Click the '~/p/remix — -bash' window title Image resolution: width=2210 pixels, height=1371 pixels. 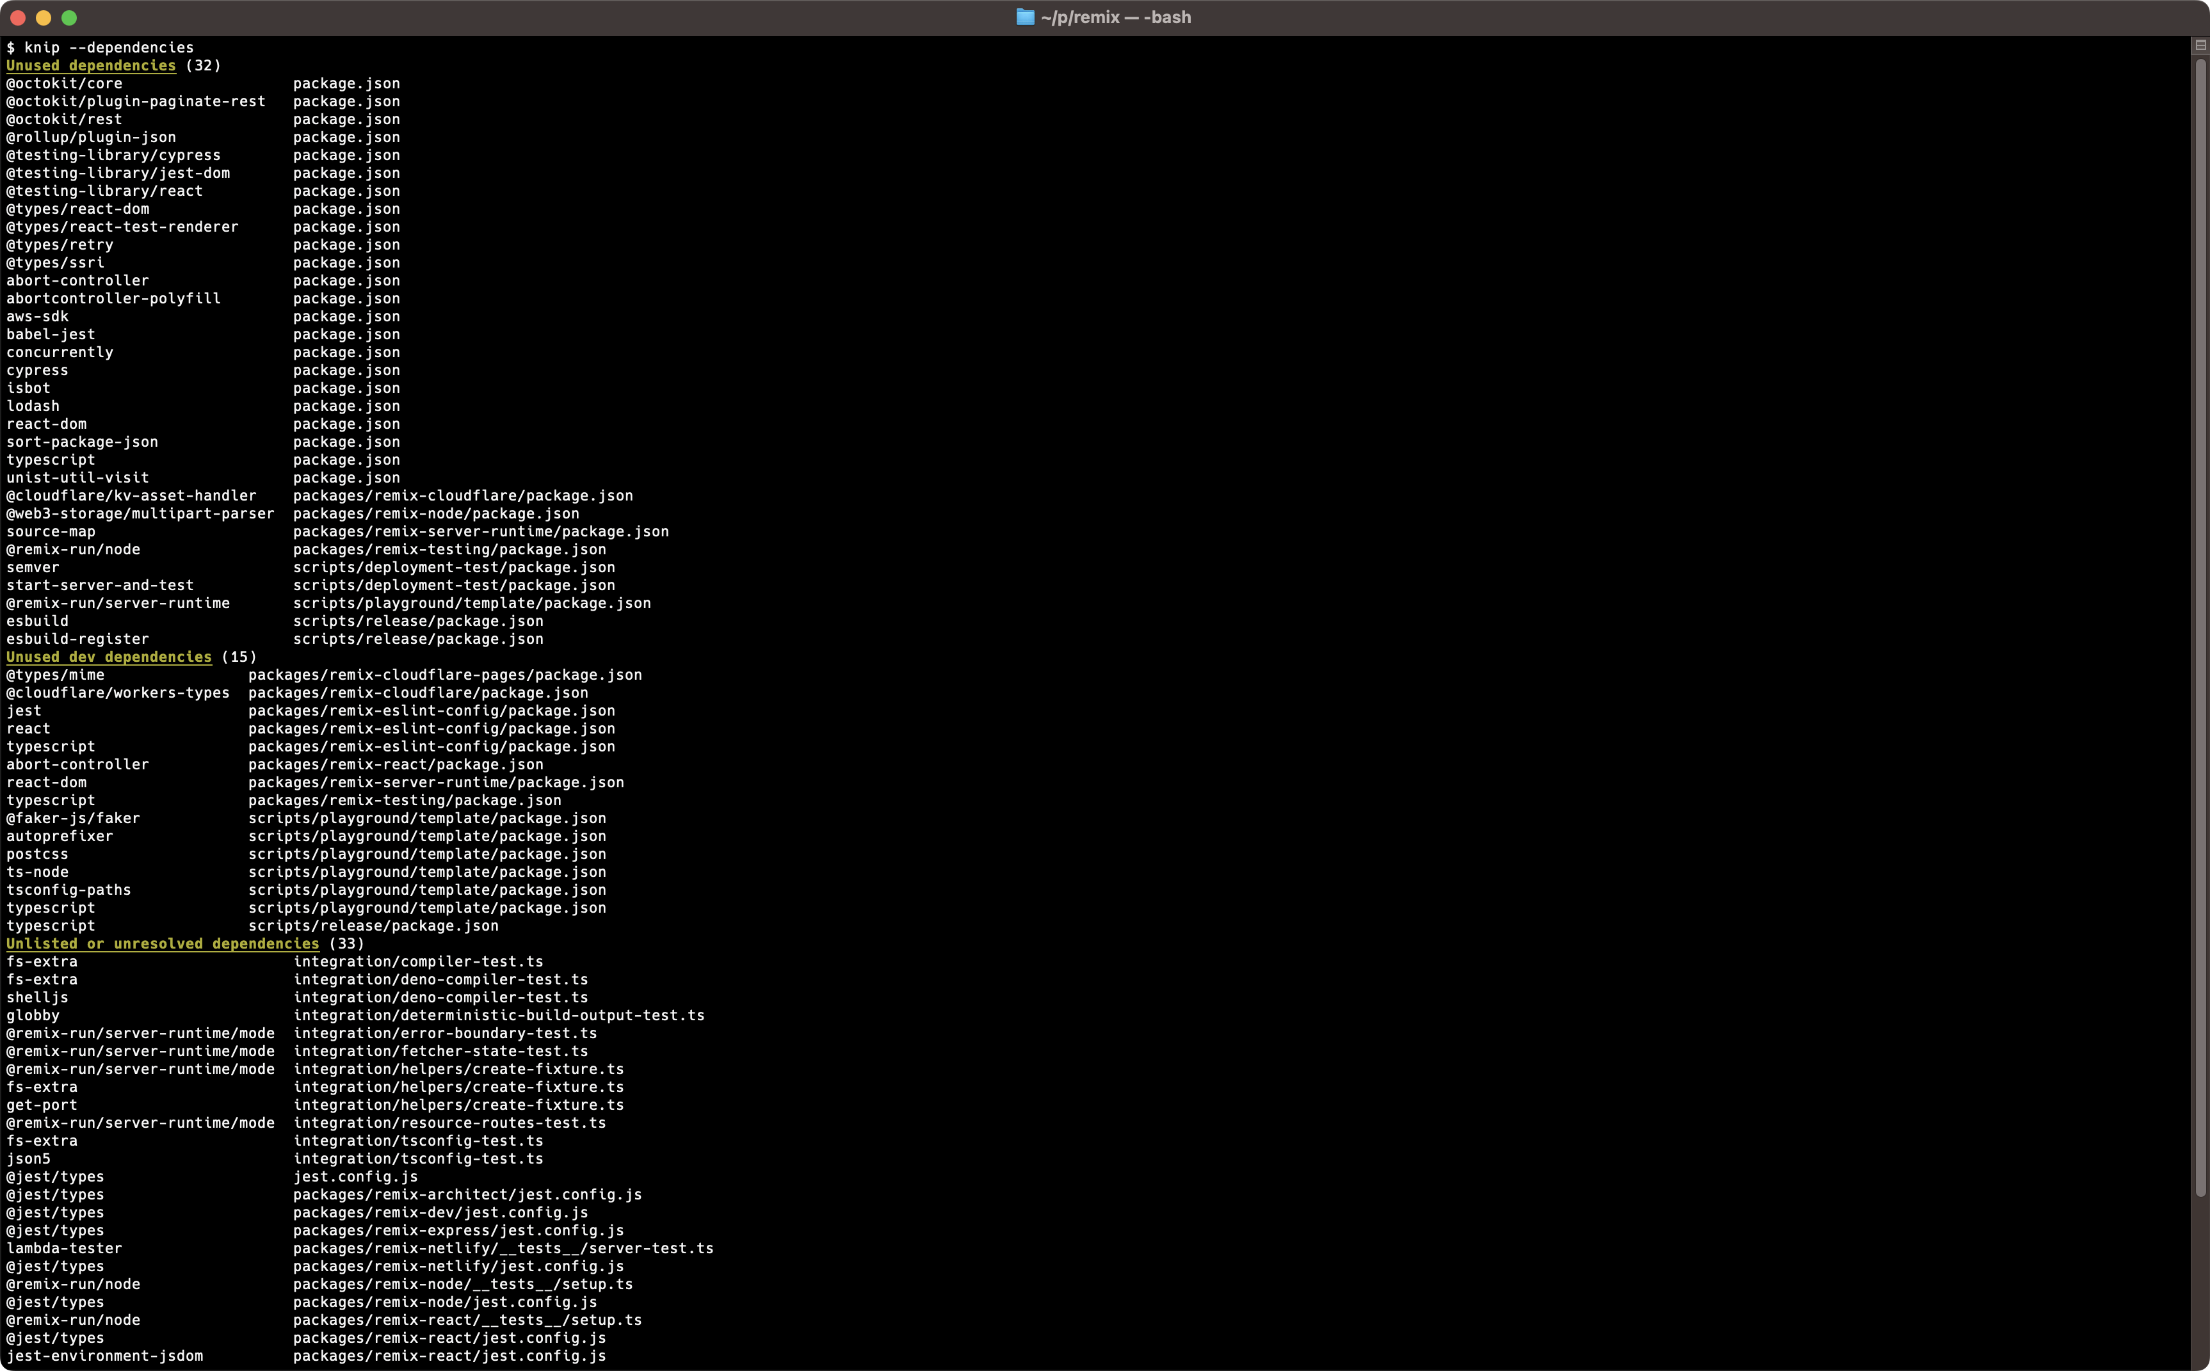coord(1115,17)
